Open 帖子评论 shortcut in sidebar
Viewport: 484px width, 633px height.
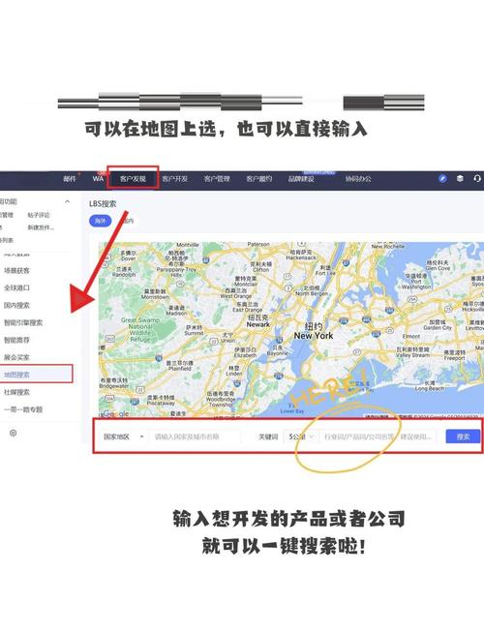click(39, 215)
